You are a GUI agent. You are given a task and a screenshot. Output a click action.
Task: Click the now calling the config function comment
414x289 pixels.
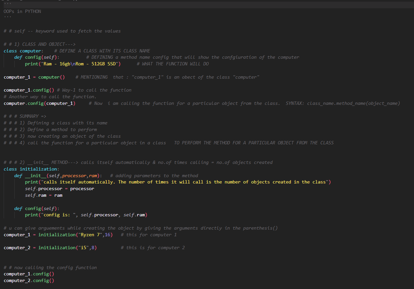point(50,267)
